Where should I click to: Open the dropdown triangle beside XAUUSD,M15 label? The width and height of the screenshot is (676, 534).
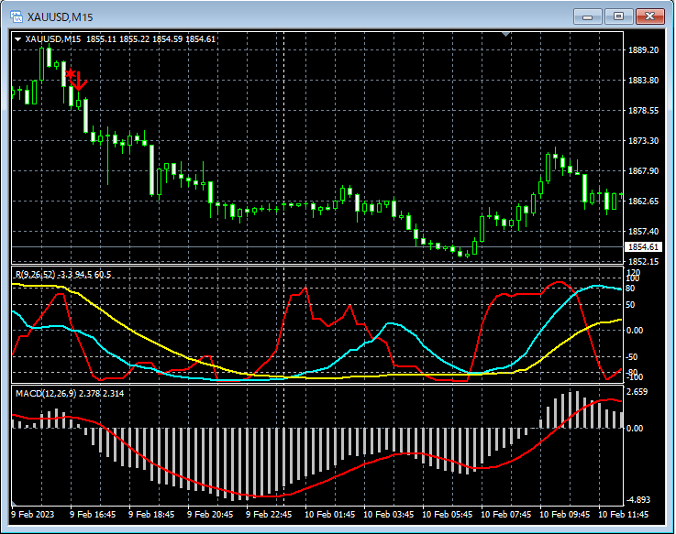[x=17, y=38]
